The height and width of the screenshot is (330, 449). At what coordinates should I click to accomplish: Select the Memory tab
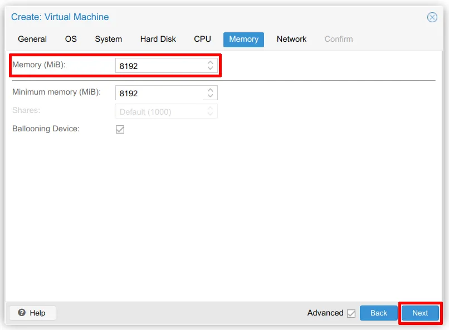pos(243,39)
